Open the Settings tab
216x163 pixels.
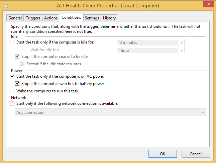click(92, 18)
